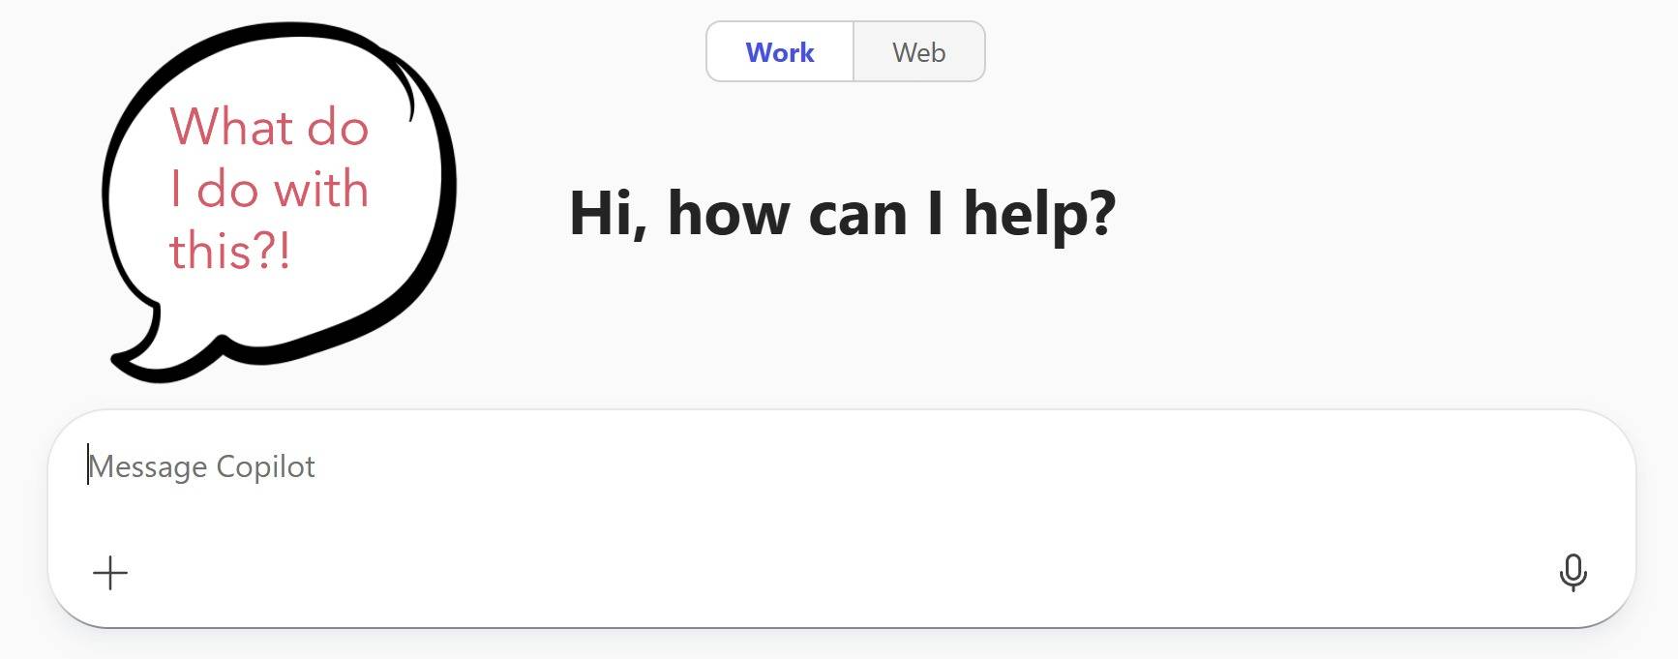Click the microphone icon
This screenshot has width=1678, height=659.
point(1573,572)
